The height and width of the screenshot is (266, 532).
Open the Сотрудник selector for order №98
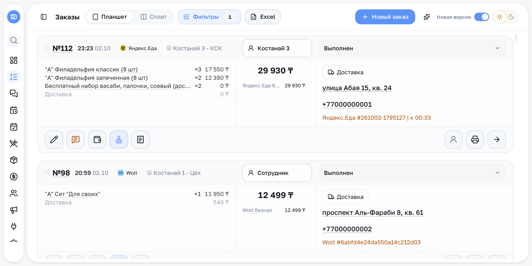click(x=277, y=173)
